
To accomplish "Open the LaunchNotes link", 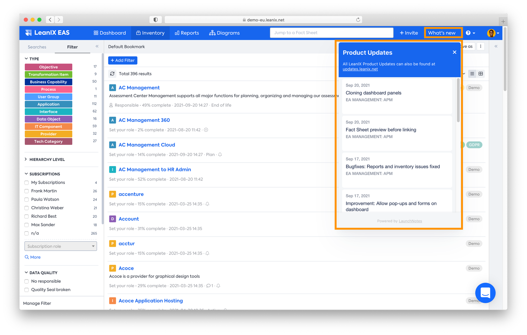I will coord(410,221).
